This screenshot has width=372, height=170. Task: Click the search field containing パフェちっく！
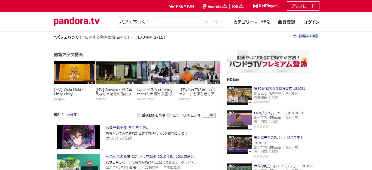(x=161, y=22)
